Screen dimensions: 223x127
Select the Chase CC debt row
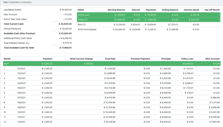(83, 20)
